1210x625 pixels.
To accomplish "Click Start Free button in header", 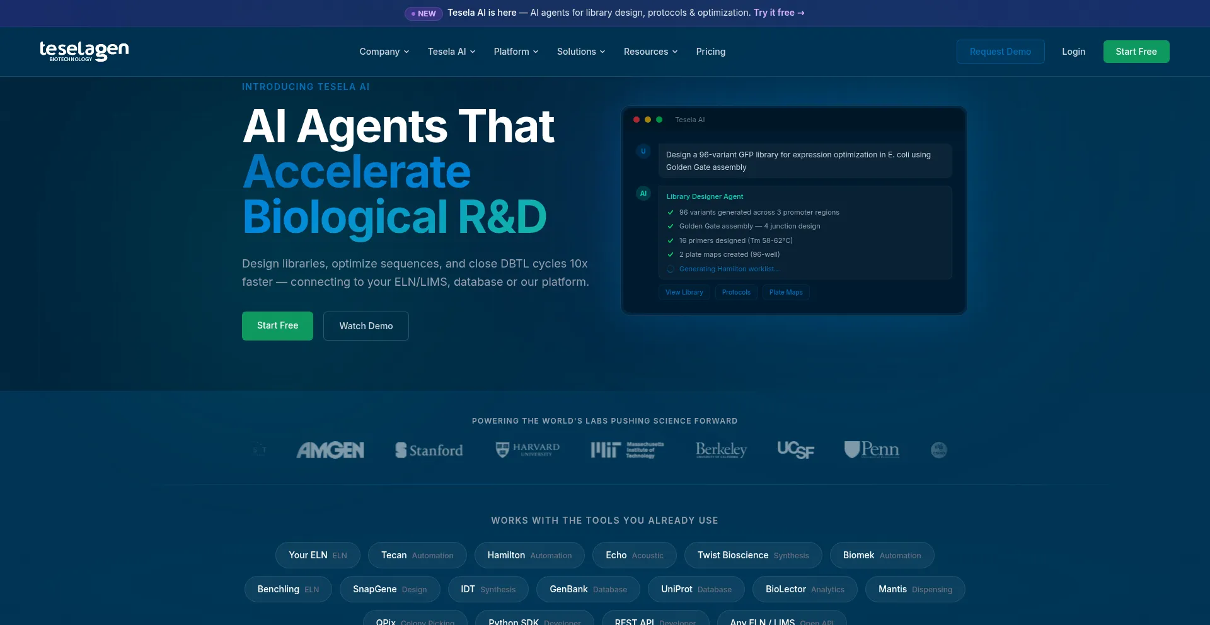I will coord(1136,52).
